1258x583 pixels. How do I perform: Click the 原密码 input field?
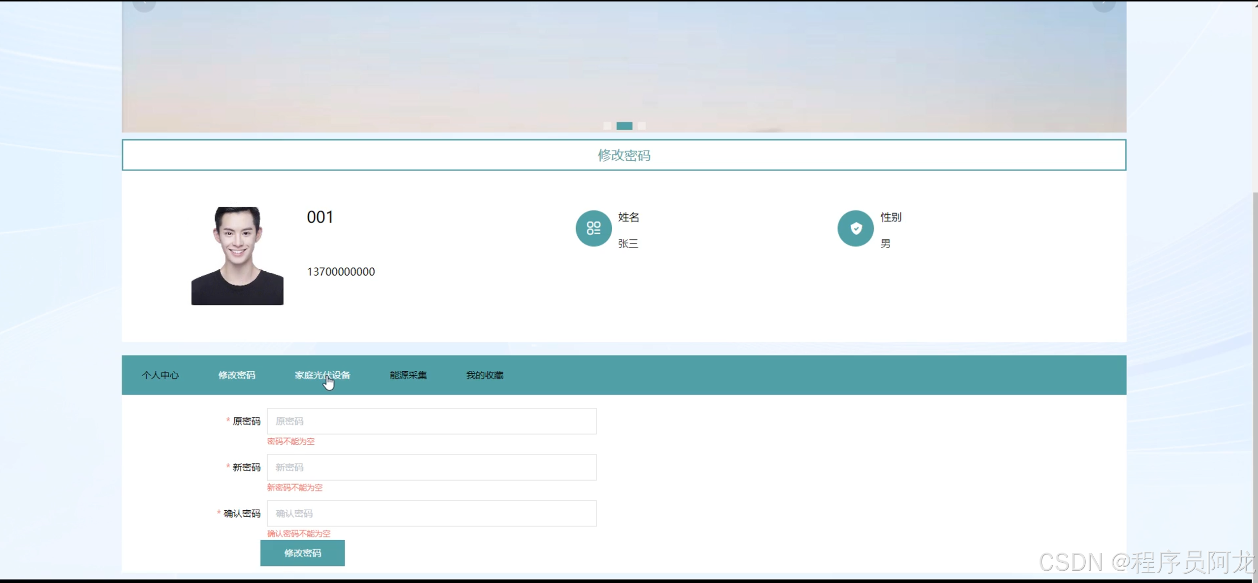coord(431,421)
